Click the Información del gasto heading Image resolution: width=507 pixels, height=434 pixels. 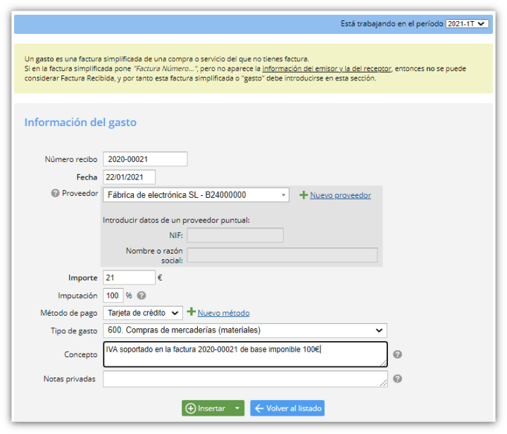point(80,123)
